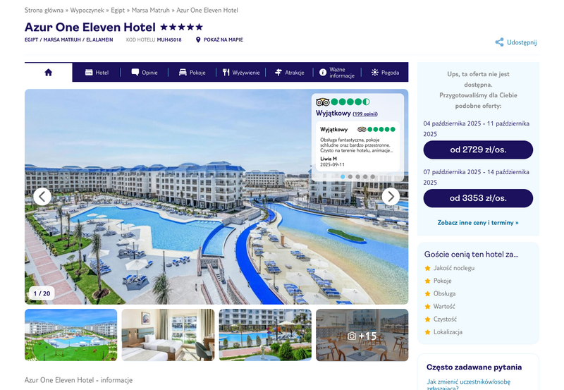Open Ważne informacje info tab
Image resolution: width=564 pixels, height=390 pixels.
click(337, 73)
